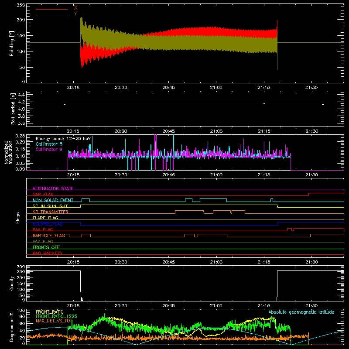This screenshot has width=349, height=349.
Task: Click the 80 tick on Degrees axis
Action: [22, 316]
